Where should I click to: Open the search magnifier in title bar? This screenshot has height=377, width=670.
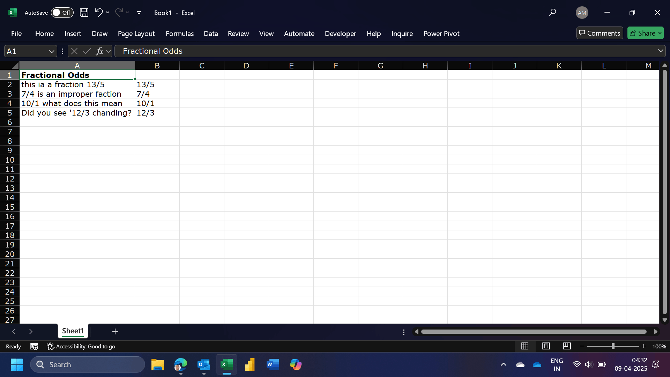(x=552, y=13)
